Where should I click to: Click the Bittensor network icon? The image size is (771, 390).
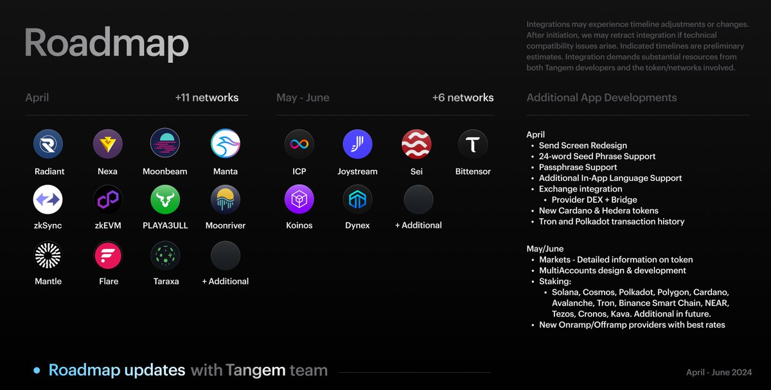(473, 144)
